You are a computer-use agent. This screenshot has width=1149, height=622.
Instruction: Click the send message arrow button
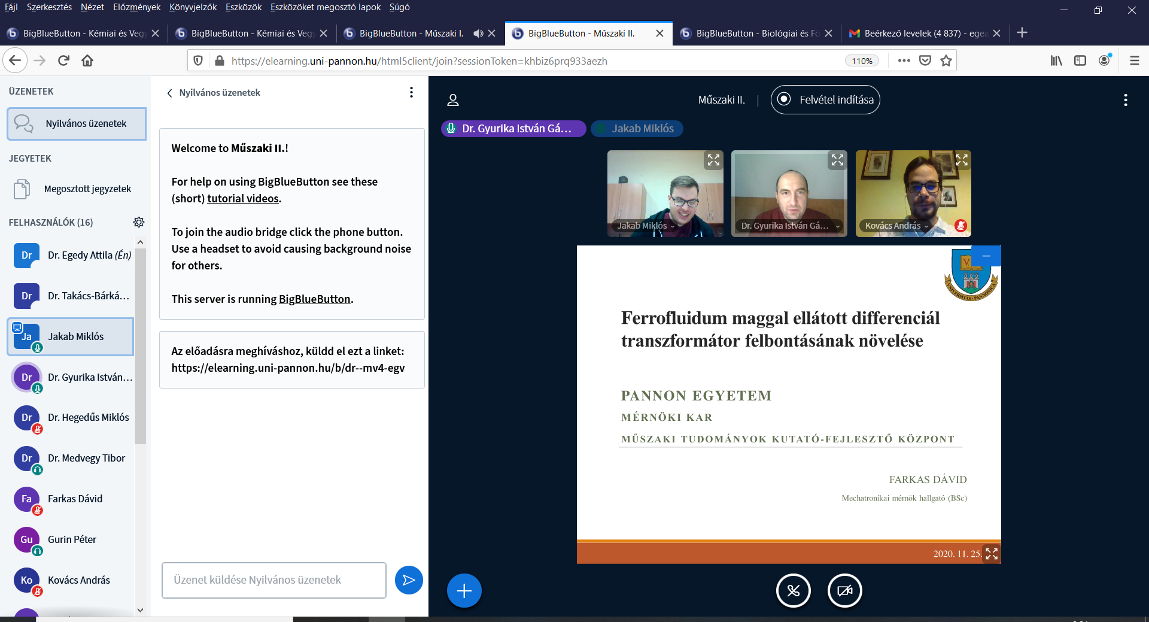[x=409, y=580]
